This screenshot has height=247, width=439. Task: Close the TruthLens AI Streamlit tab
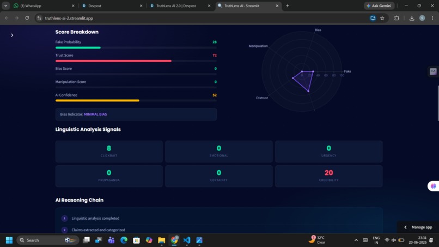pos(277,5)
